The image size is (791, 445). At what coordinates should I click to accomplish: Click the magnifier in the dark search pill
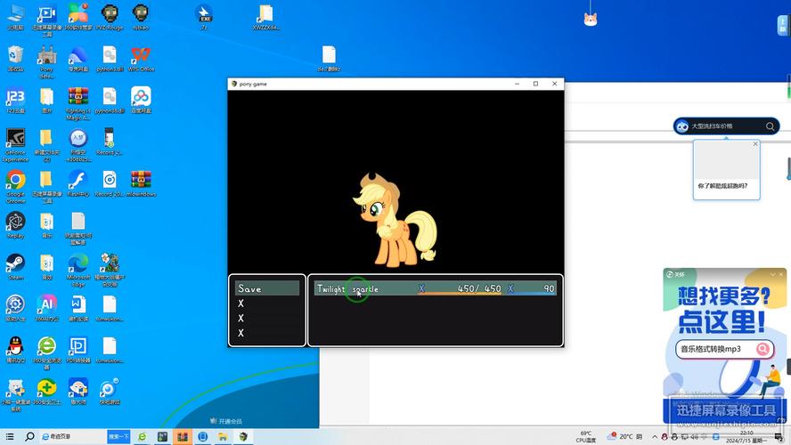[x=770, y=126]
